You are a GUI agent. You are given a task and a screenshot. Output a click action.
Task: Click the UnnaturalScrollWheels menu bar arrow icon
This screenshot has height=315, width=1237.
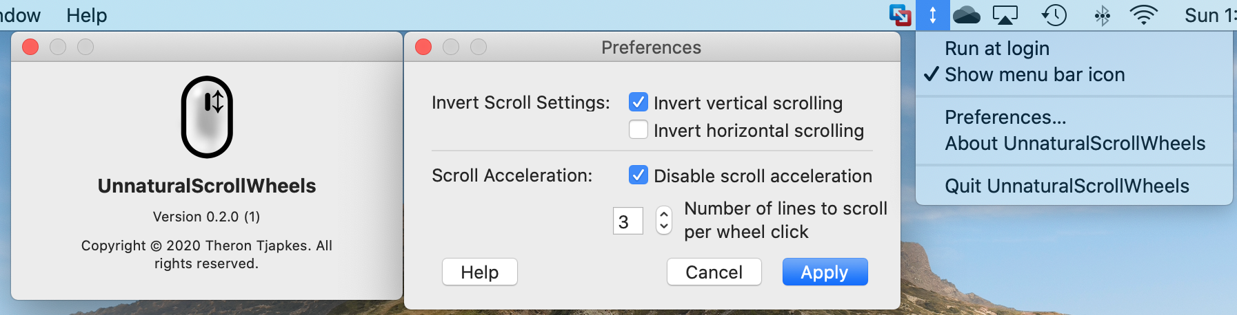(x=932, y=15)
